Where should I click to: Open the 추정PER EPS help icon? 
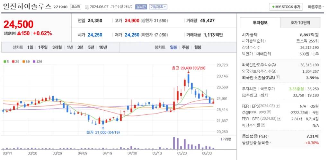pos(269,113)
